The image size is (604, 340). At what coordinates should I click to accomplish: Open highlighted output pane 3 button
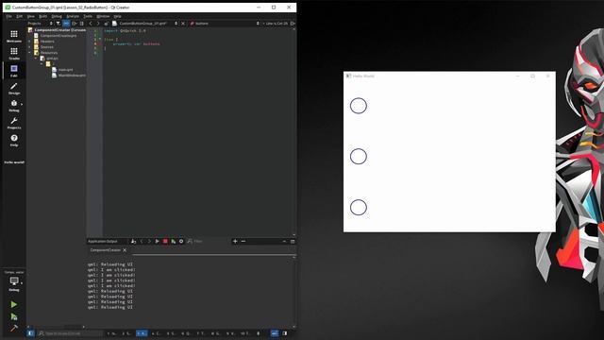coord(142,333)
